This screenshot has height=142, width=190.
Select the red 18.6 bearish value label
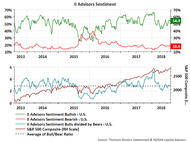(176, 46)
